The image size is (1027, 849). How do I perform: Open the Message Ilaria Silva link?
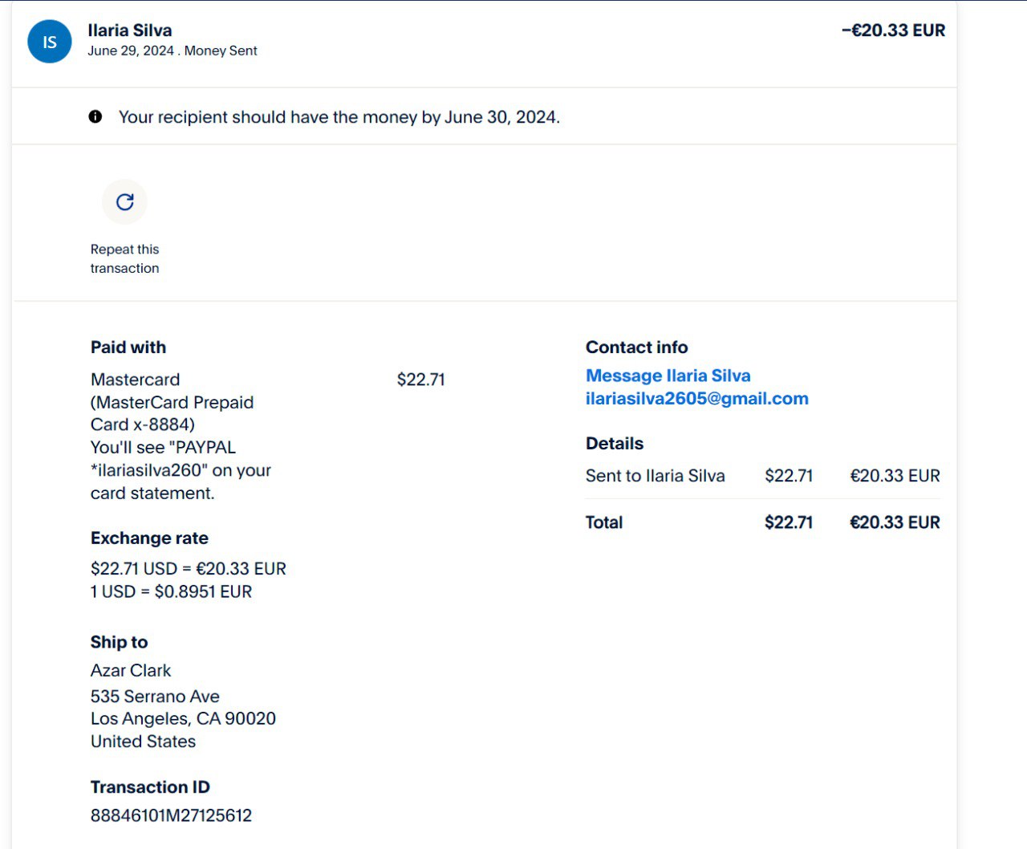[668, 376]
